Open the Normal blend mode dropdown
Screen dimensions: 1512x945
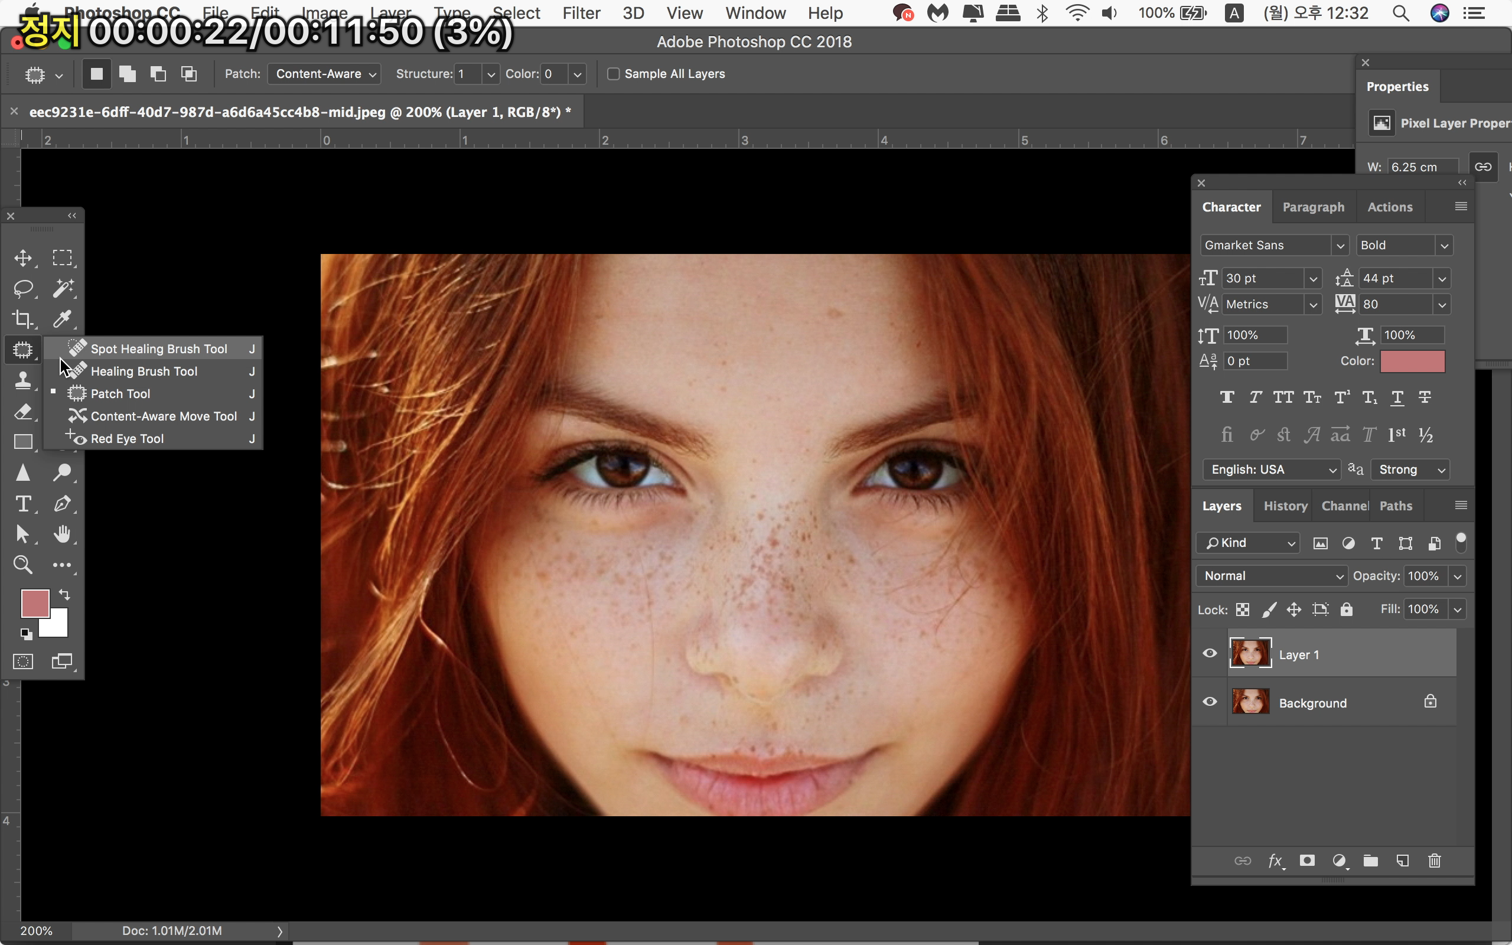pyautogui.click(x=1272, y=576)
